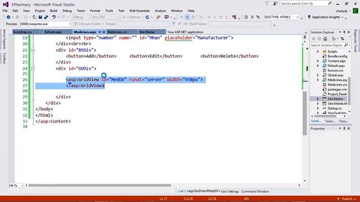
Task: Select Medicines.css in Solution Explorer
Action: pos(337,85)
